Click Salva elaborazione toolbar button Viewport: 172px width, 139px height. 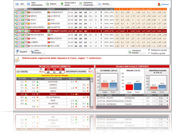36,4
